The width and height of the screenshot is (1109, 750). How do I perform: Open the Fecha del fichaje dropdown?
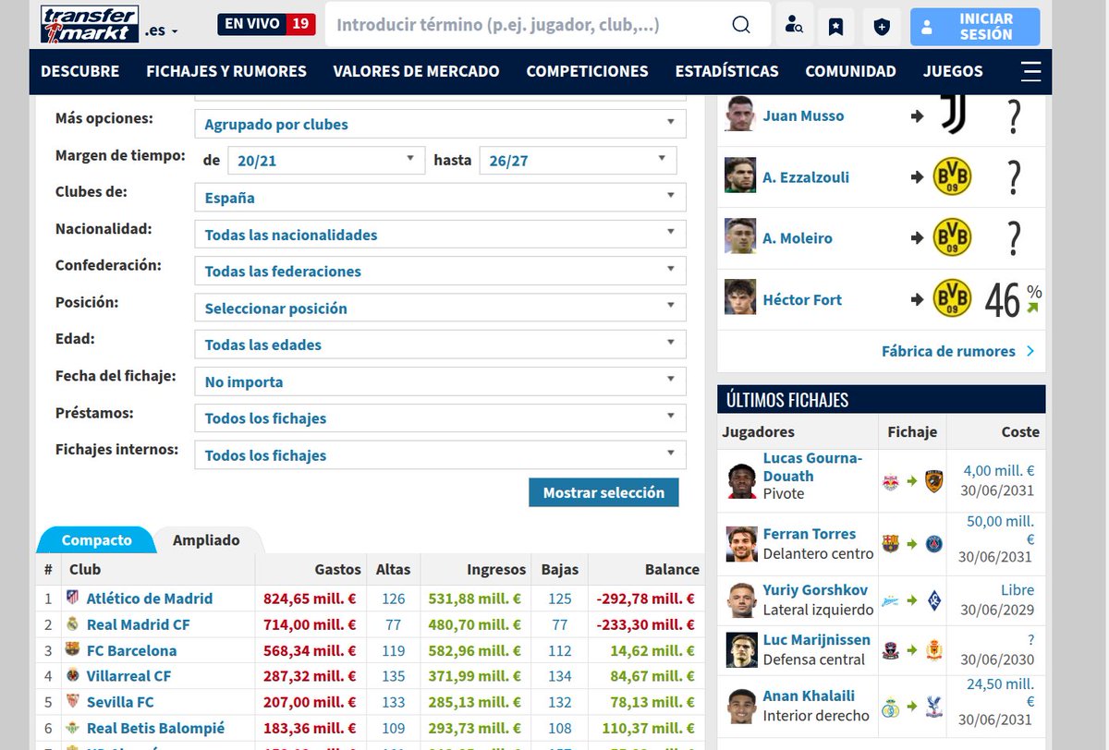pyautogui.click(x=440, y=381)
